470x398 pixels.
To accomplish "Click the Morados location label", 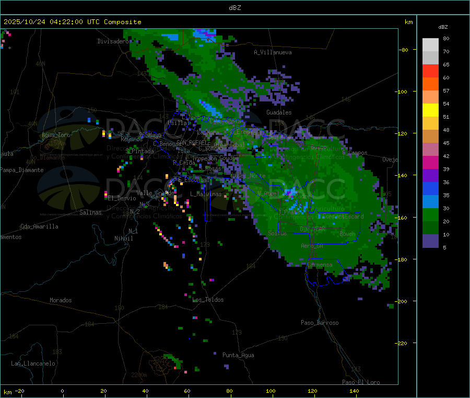I will [61, 300].
